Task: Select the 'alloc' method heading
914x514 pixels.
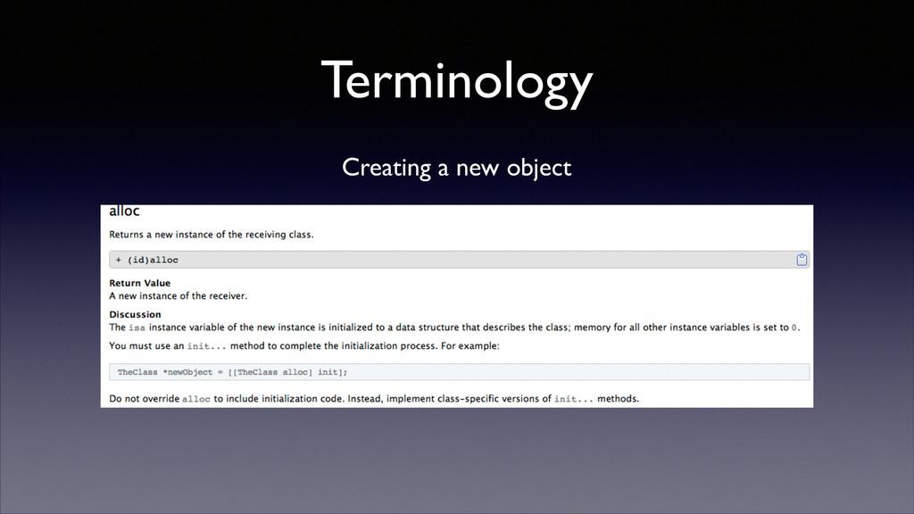Action: click(x=124, y=211)
